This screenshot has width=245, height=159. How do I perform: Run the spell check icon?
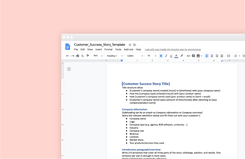click(x=83, y=56)
